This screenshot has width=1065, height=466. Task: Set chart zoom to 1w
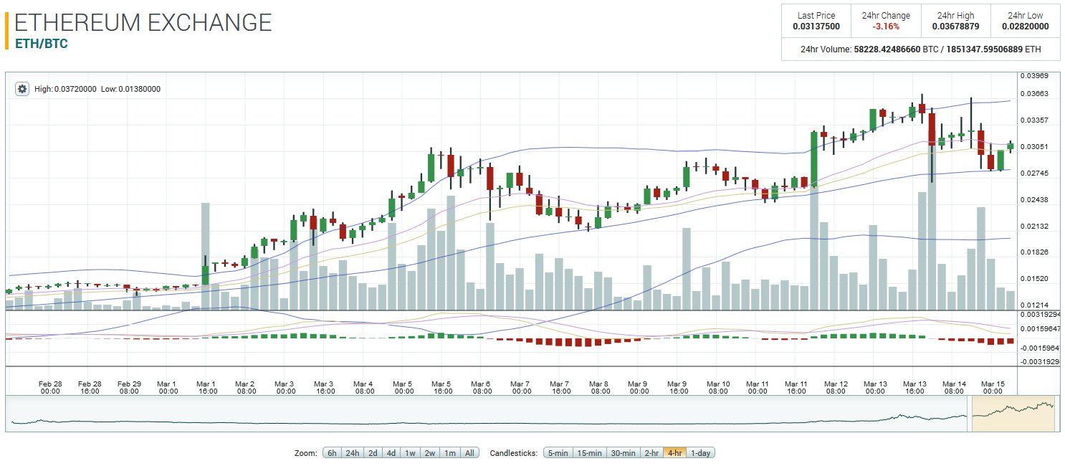(x=410, y=453)
